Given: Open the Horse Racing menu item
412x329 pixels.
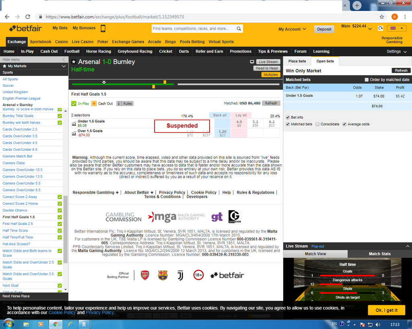Looking at the screenshot, I should [99, 51].
